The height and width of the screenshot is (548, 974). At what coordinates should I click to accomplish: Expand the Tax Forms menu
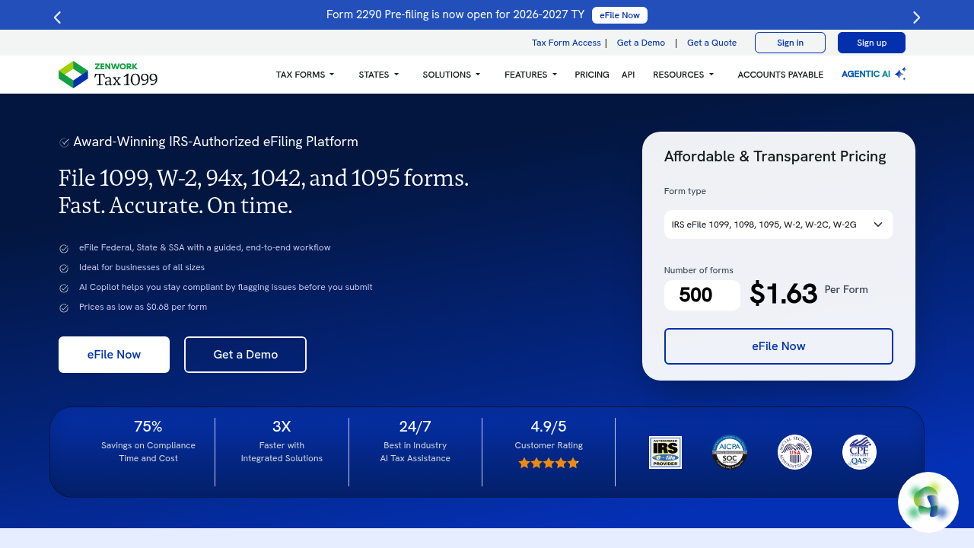pos(304,75)
